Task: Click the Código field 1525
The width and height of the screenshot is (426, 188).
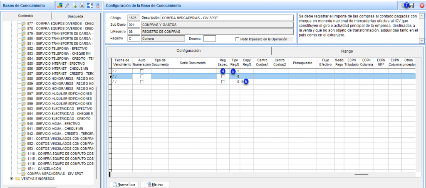Action: pyautogui.click(x=134, y=18)
